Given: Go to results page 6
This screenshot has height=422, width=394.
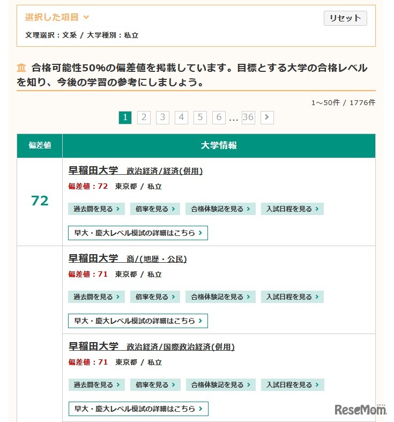Looking at the screenshot, I should 219,117.
